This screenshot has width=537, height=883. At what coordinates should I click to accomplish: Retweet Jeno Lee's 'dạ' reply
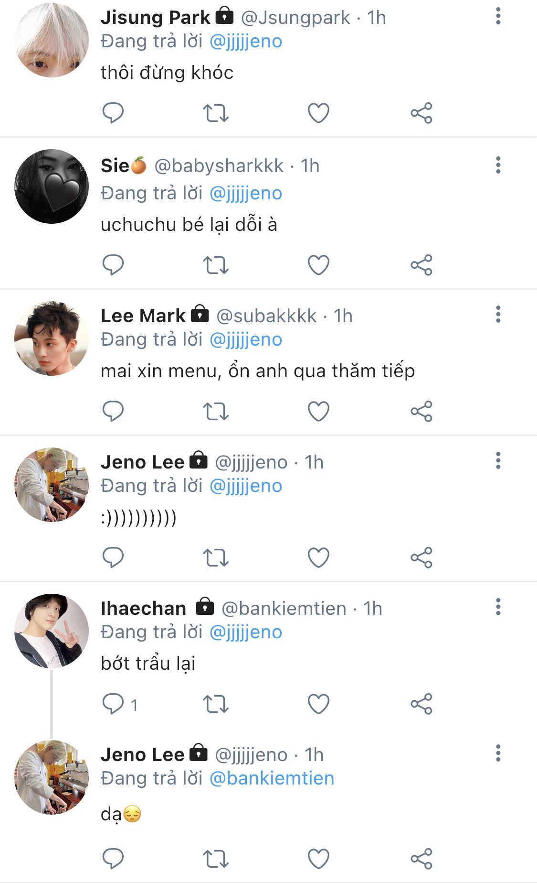(216, 859)
